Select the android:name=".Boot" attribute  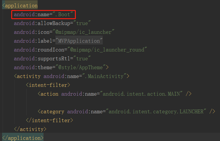pos(43,14)
